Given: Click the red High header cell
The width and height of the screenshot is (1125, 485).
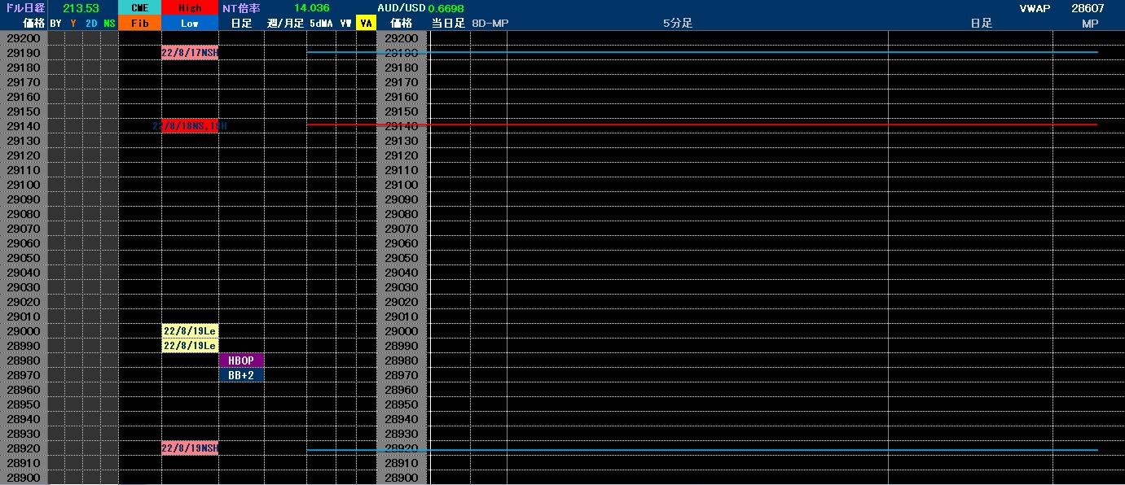Looking at the screenshot, I should (190, 8).
